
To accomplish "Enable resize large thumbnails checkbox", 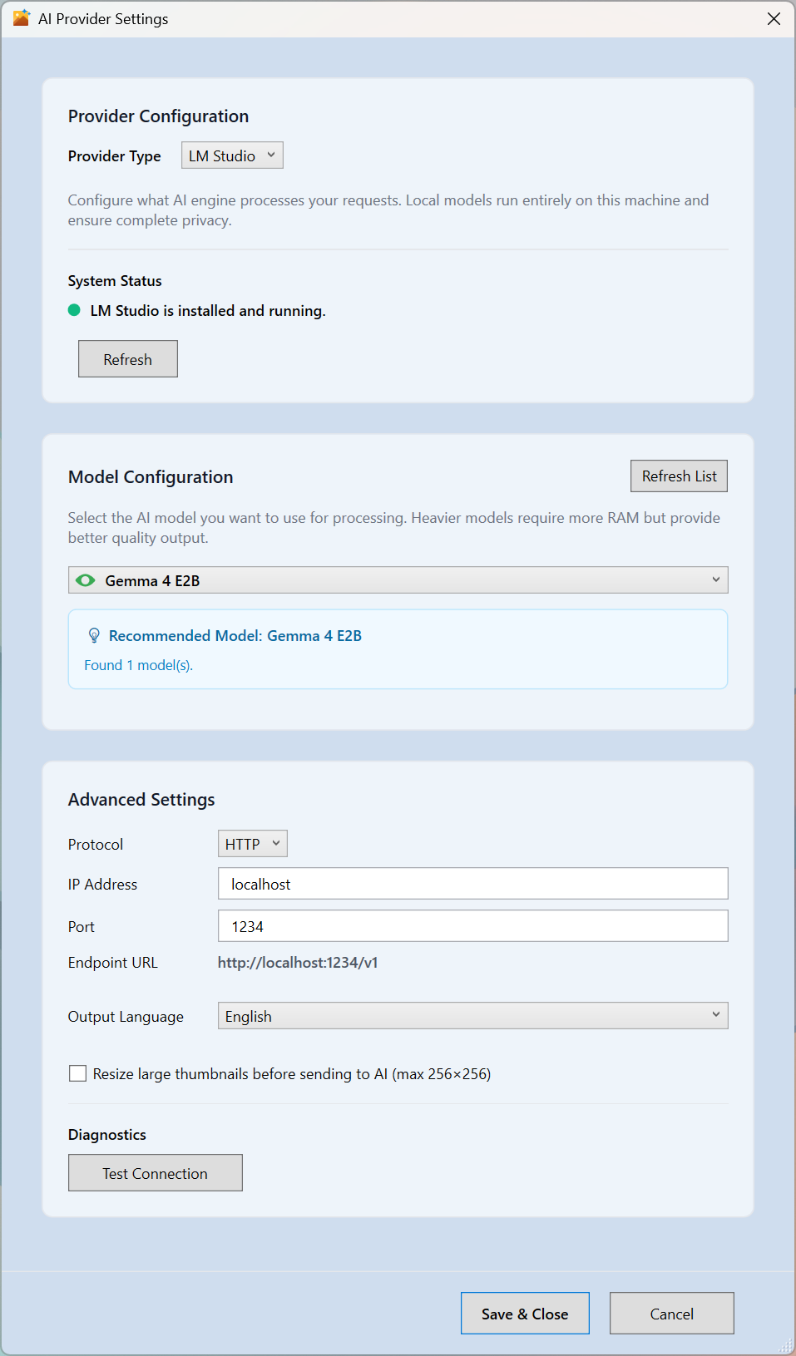I will point(78,1073).
